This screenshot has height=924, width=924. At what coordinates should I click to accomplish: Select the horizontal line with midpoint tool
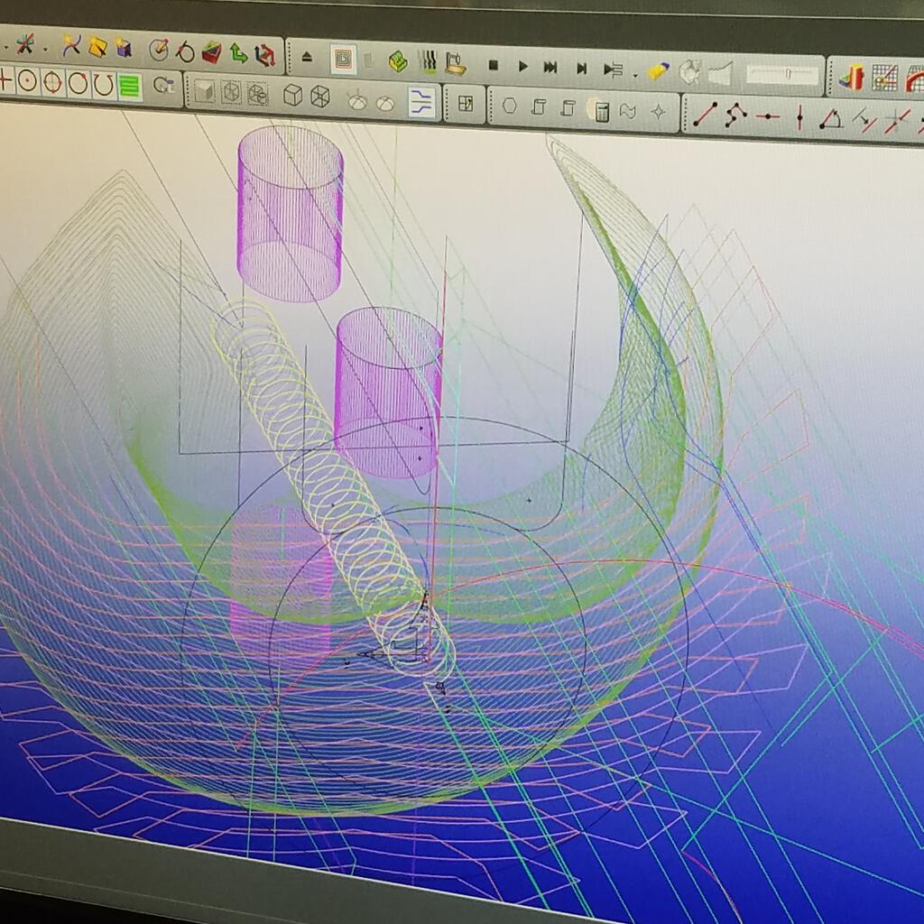tap(767, 116)
